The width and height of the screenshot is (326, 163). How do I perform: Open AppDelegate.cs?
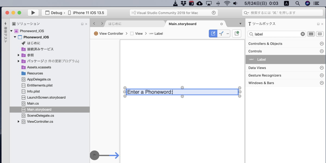39,79
